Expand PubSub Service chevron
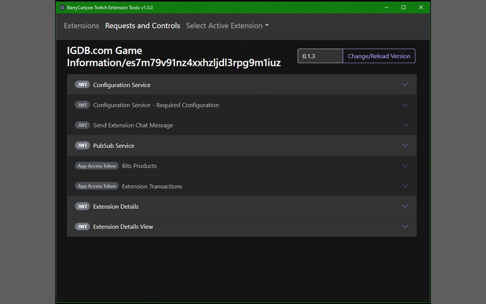 pyautogui.click(x=405, y=145)
